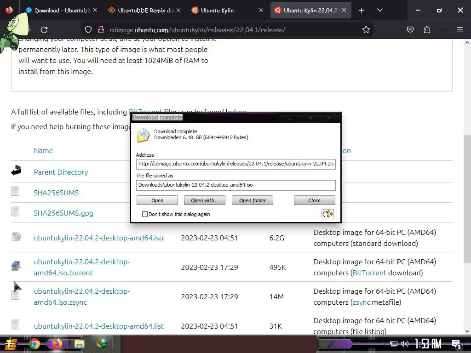Click the file icon beside SHA256SUMS

click(x=15, y=191)
